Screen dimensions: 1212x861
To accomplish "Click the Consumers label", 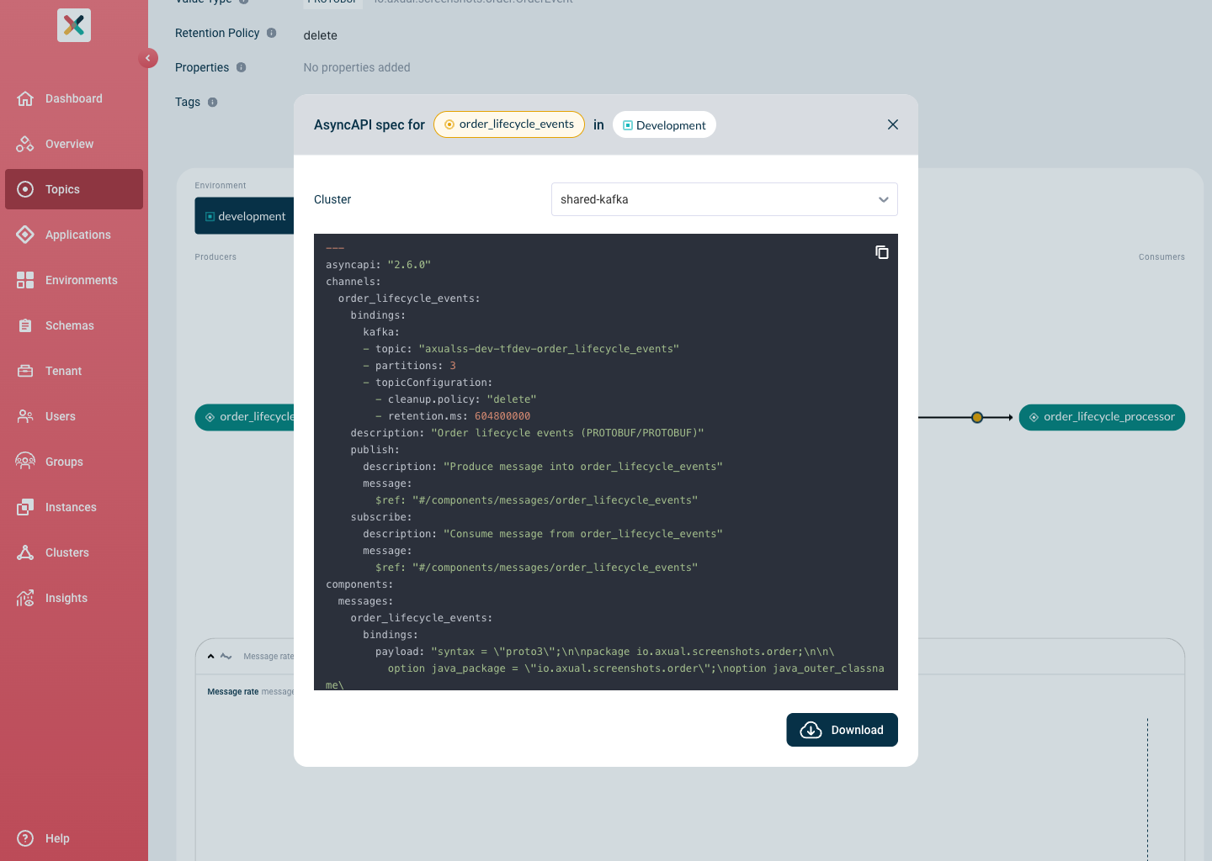I will [x=1161, y=257].
